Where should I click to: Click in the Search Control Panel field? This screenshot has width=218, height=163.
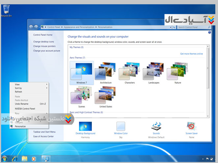click(x=192, y=27)
